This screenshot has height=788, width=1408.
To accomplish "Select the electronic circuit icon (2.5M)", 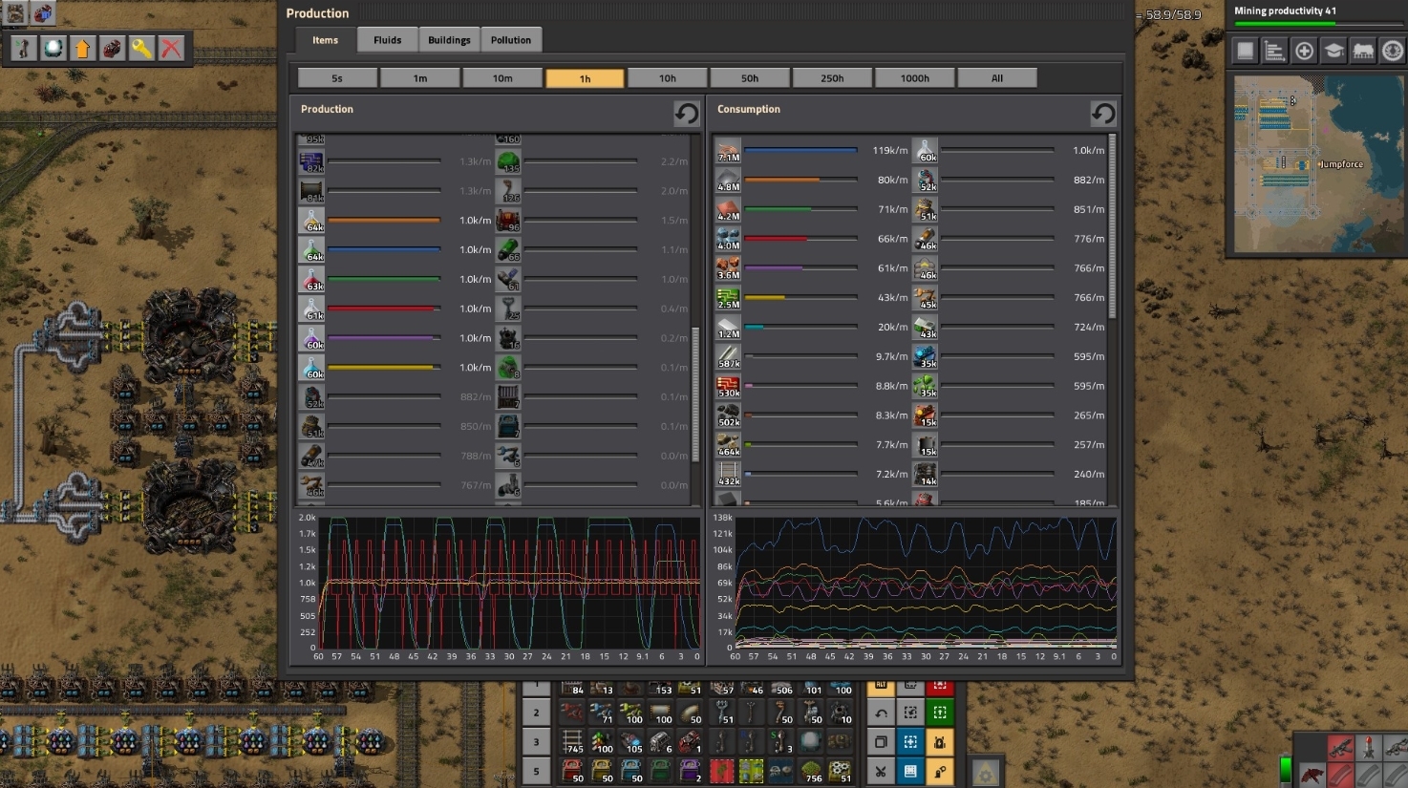I will click(728, 299).
